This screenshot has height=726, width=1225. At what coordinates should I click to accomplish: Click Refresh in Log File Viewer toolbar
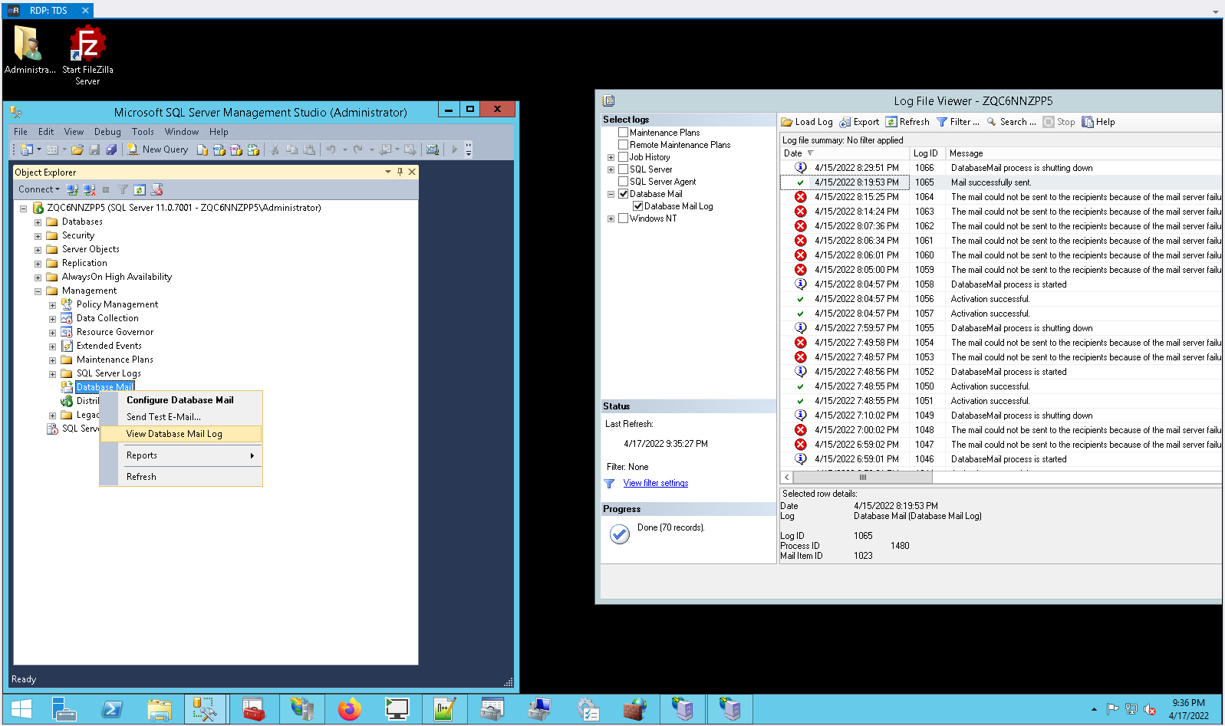(x=907, y=122)
